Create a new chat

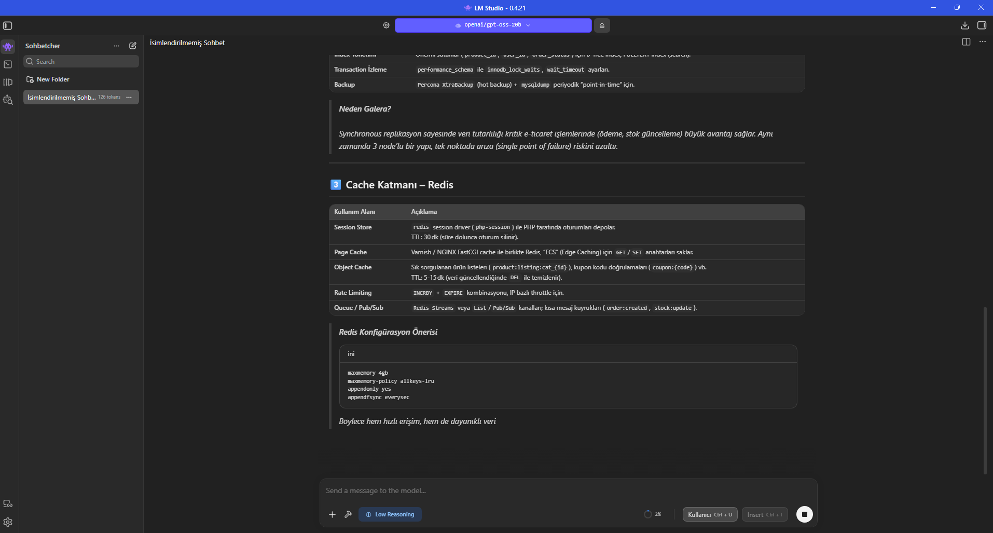(x=133, y=46)
